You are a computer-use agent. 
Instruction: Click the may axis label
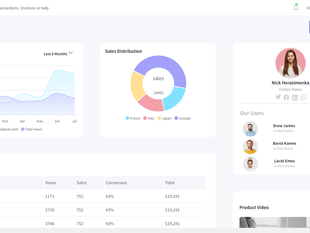tap(40, 121)
